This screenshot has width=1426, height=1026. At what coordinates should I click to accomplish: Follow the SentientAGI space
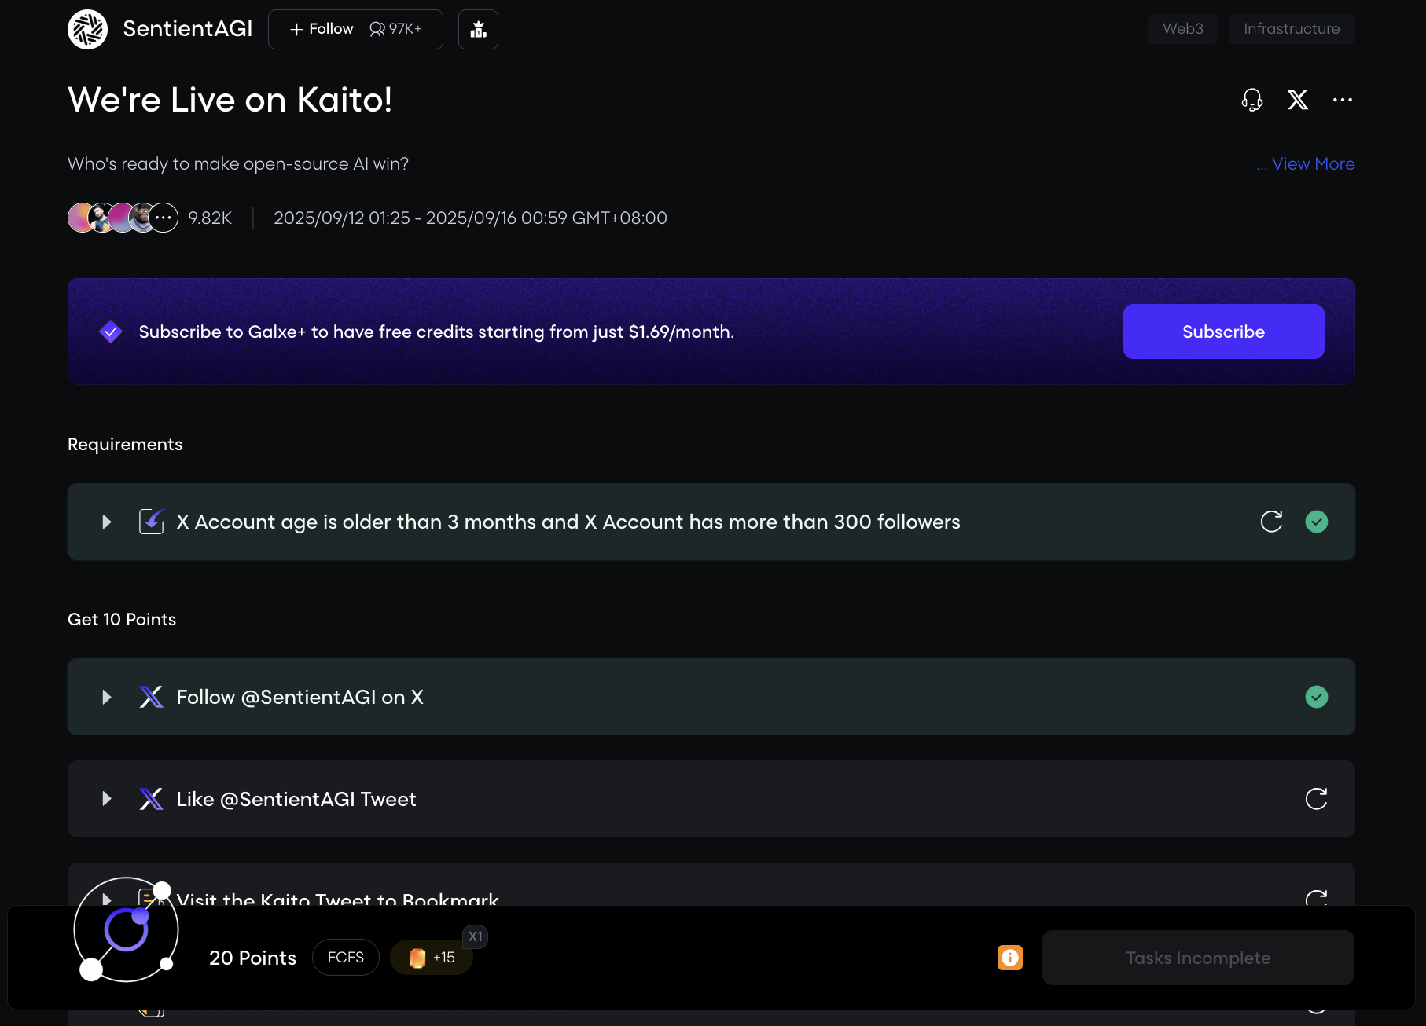pos(322,30)
